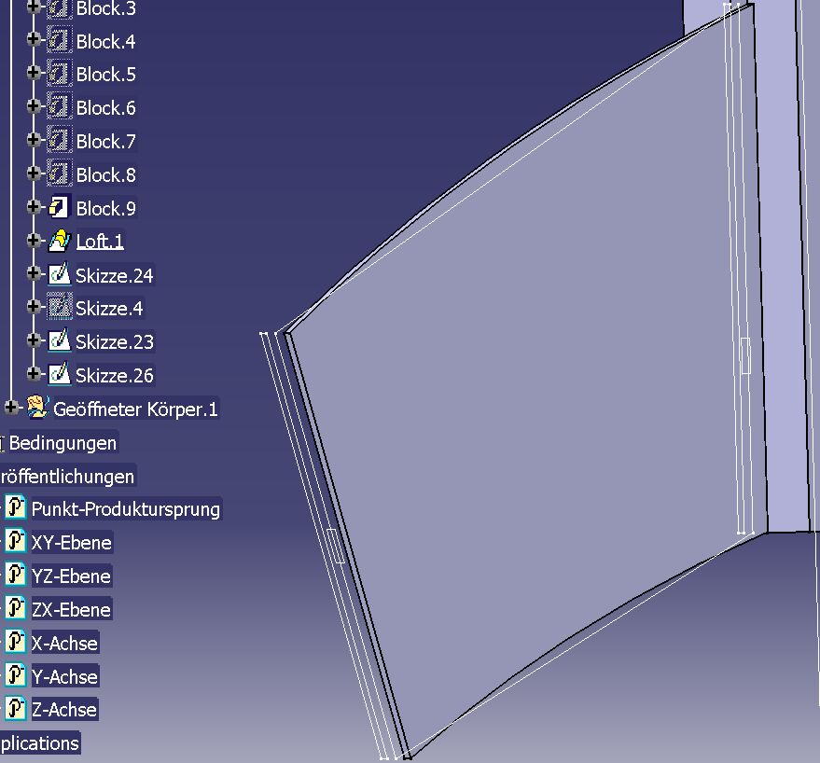
Task: Expand the Block.5 tree node
Action: coord(34,73)
